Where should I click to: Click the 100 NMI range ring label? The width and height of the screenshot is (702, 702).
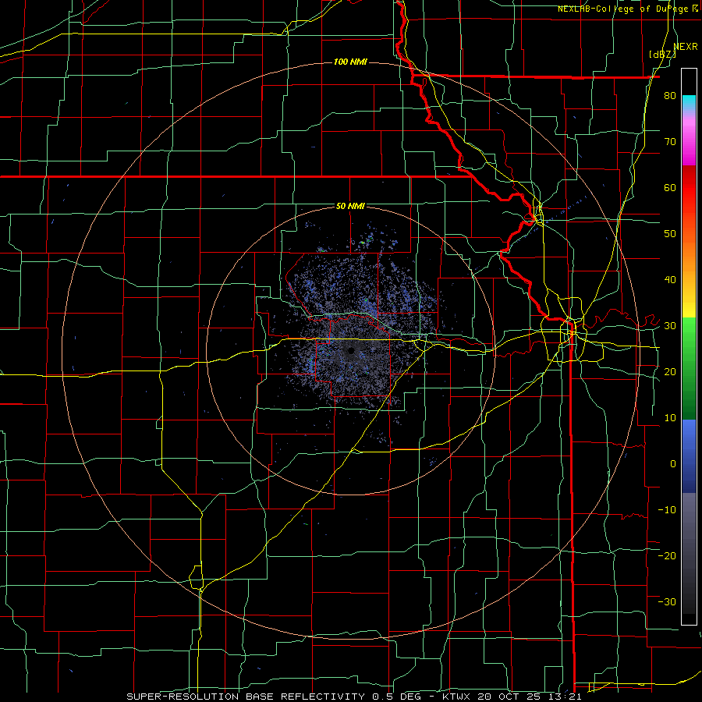pyautogui.click(x=350, y=62)
